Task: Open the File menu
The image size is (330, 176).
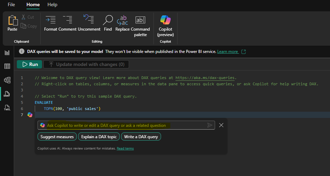Action: (11, 5)
